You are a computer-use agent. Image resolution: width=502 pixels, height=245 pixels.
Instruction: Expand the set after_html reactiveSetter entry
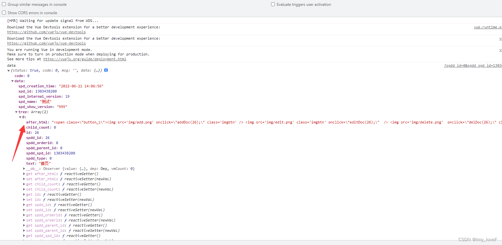(24, 179)
